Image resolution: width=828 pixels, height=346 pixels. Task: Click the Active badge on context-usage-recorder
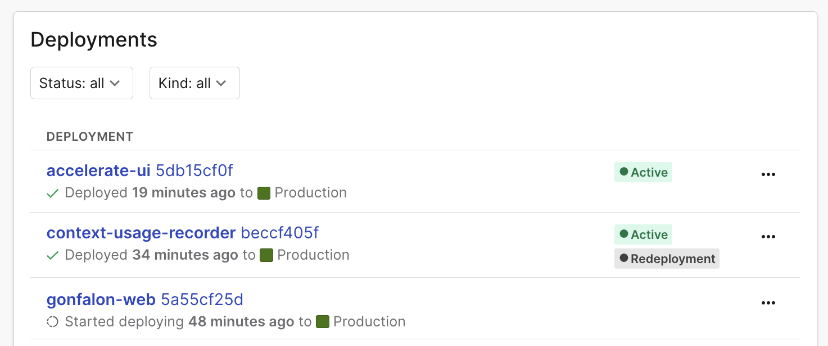click(643, 235)
